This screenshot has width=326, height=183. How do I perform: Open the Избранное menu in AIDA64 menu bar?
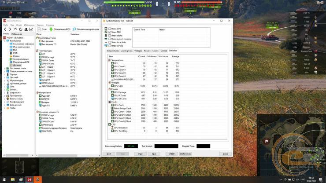pos(30,25)
